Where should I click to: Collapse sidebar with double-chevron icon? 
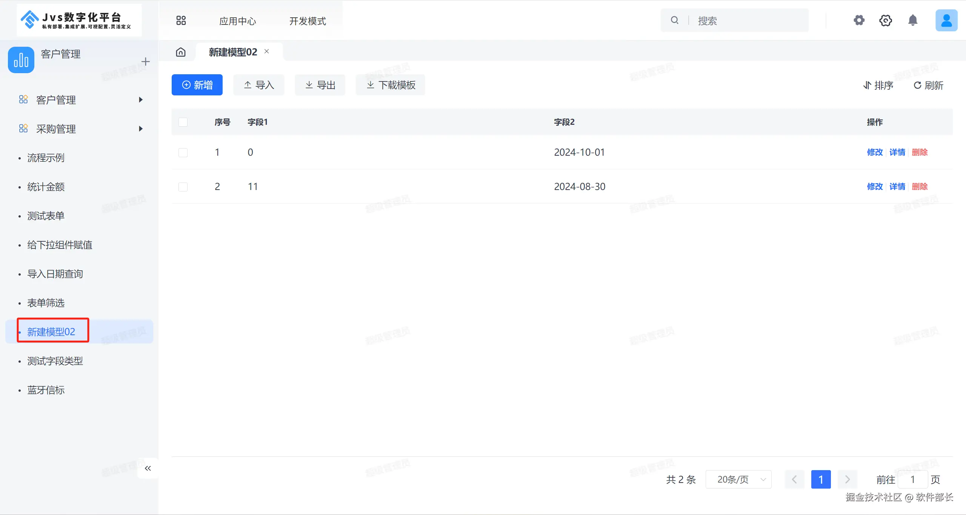point(148,468)
